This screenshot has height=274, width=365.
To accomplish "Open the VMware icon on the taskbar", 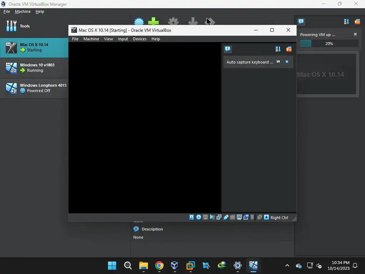I will pyautogui.click(x=190, y=265).
